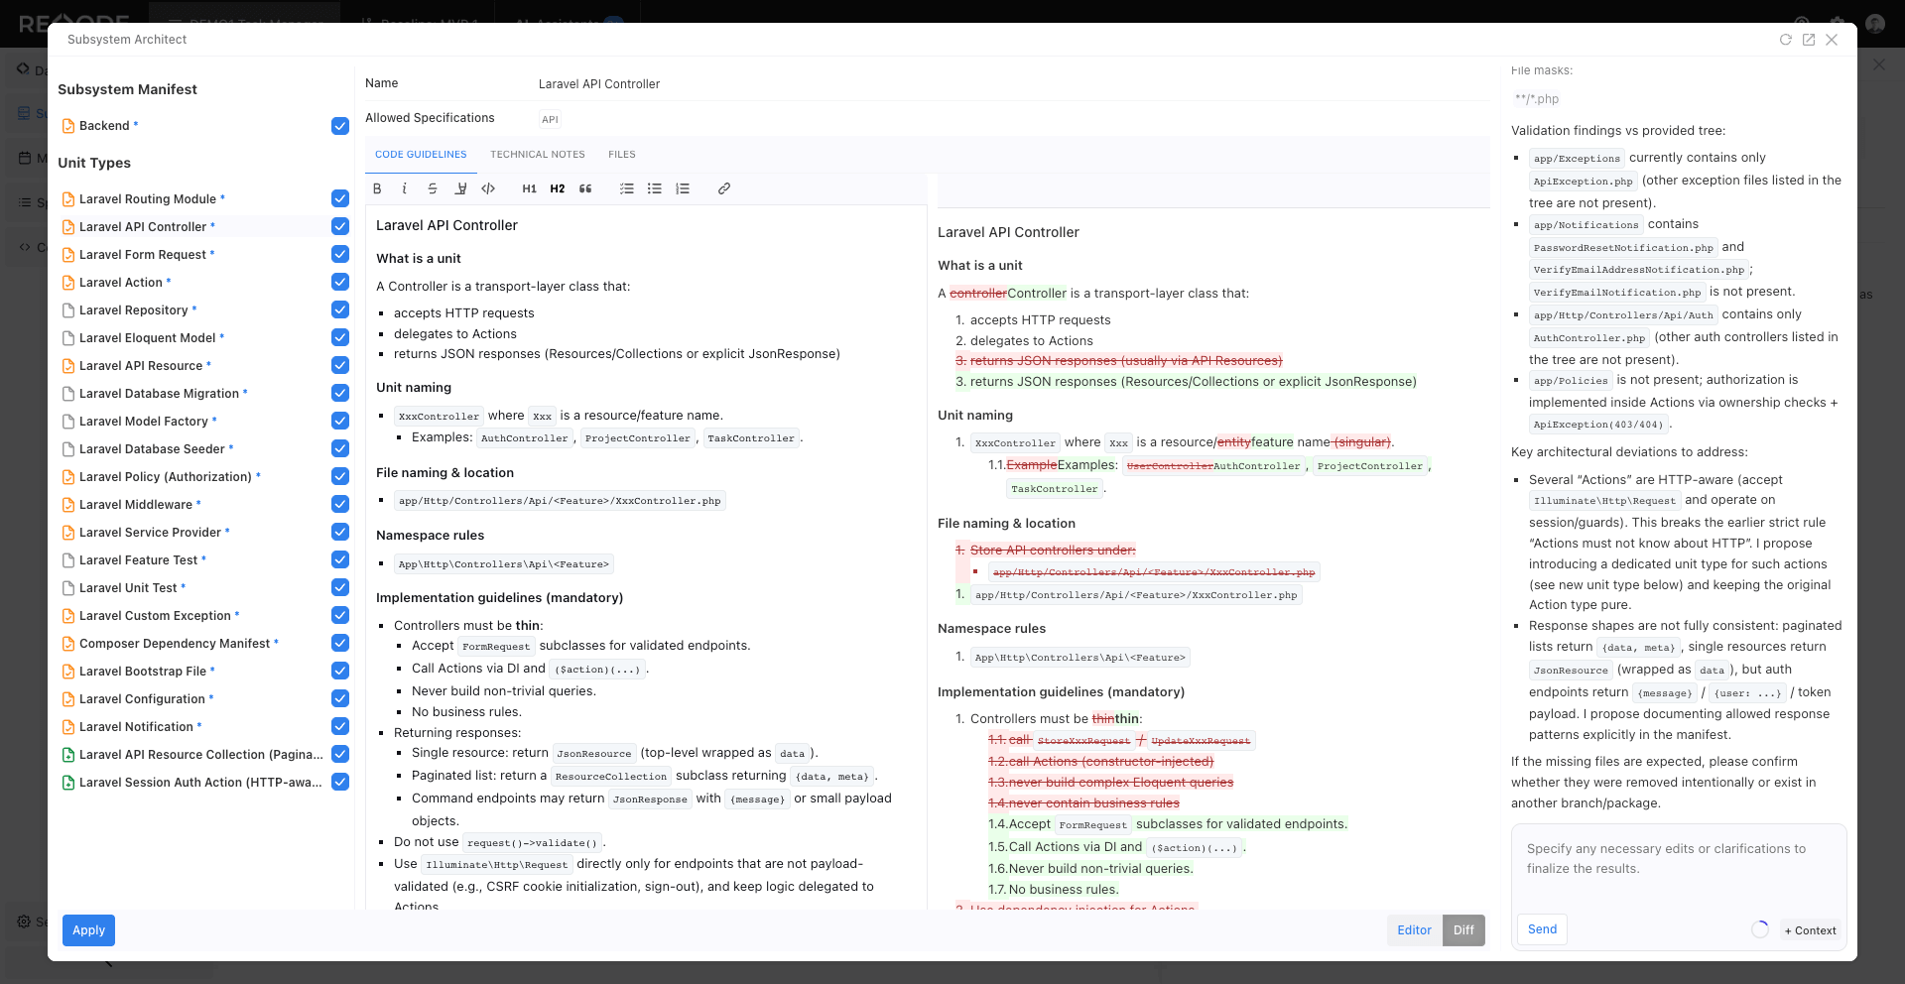1905x984 pixels.
Task: Select Laravel Form Request unit type
Action: [143, 255]
